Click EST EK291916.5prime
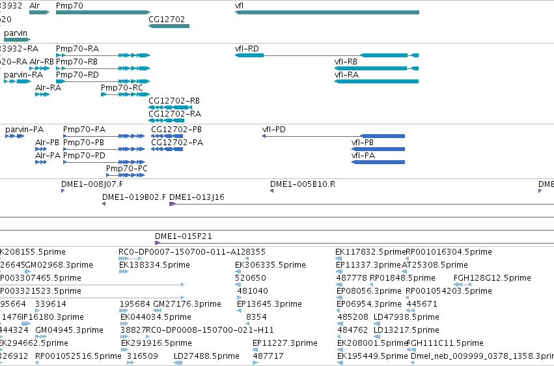The image size is (554, 366). pyautogui.click(x=156, y=343)
